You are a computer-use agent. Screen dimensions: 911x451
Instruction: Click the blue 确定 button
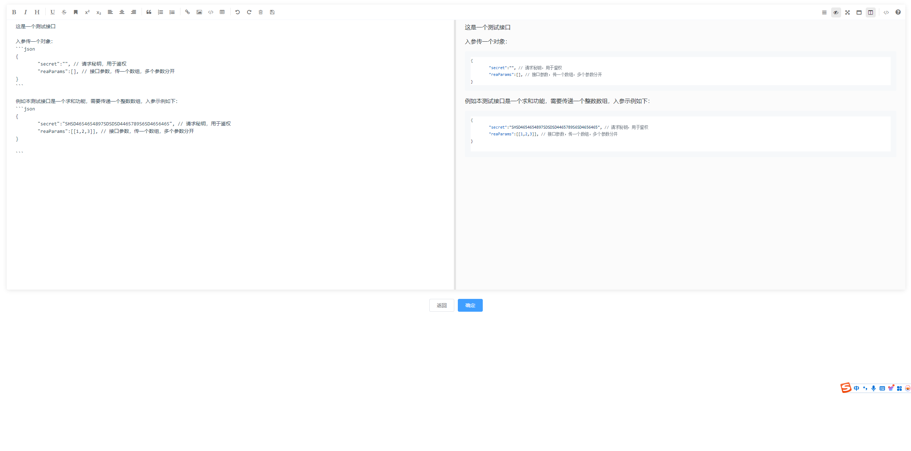[x=470, y=305]
